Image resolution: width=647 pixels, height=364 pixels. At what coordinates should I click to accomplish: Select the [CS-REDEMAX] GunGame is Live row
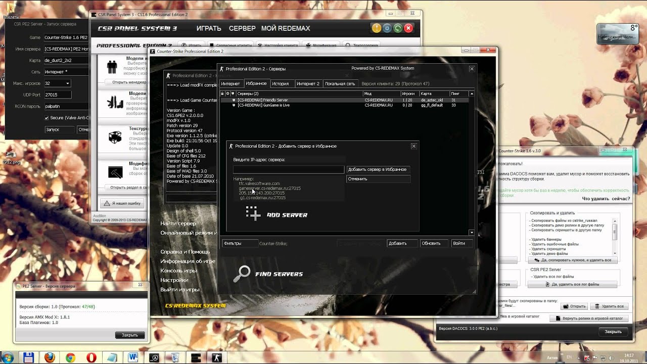tap(344, 105)
